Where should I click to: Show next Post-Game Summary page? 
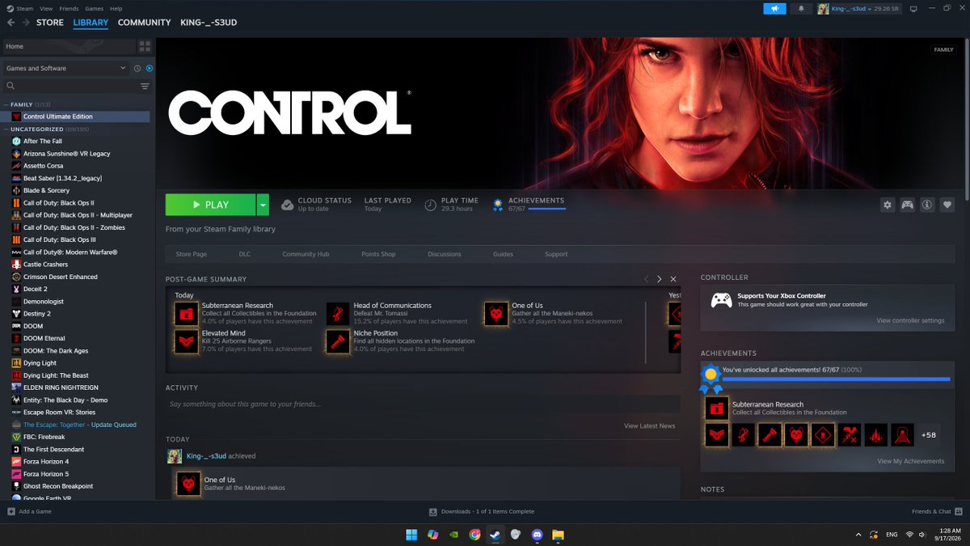click(660, 279)
